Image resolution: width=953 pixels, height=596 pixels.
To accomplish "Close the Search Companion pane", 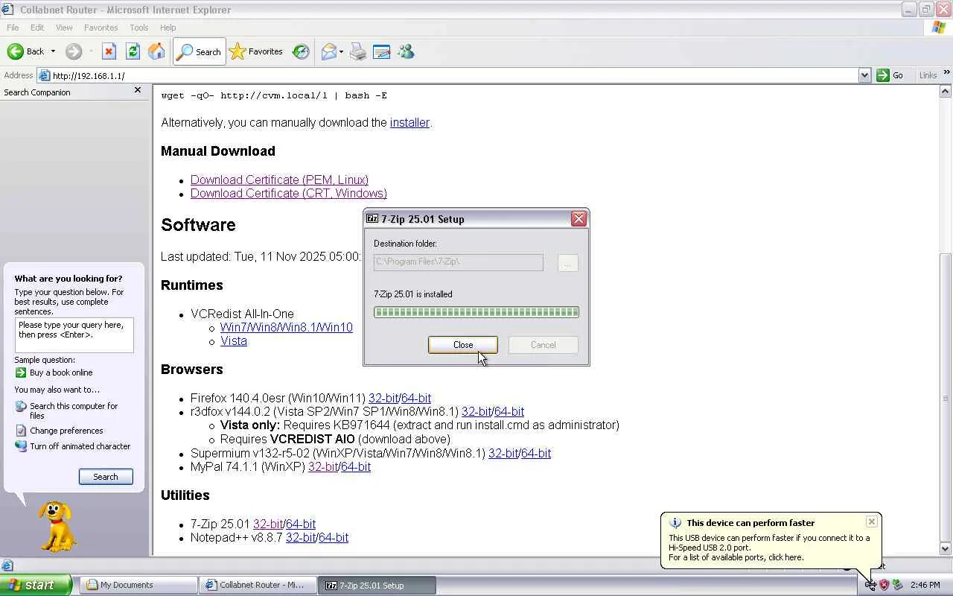I will [x=137, y=90].
